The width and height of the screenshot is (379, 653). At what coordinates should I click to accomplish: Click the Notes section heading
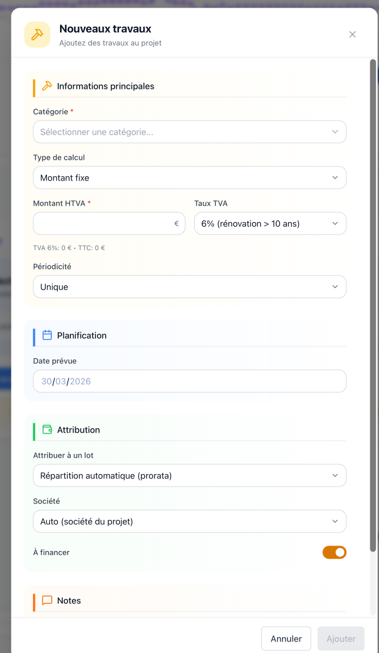click(69, 600)
